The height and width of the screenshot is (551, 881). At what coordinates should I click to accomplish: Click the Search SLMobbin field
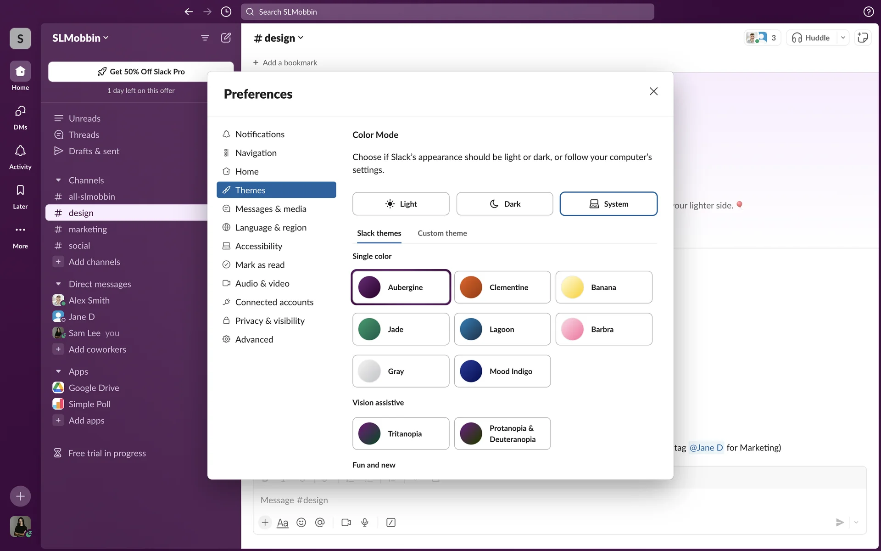[x=447, y=11]
